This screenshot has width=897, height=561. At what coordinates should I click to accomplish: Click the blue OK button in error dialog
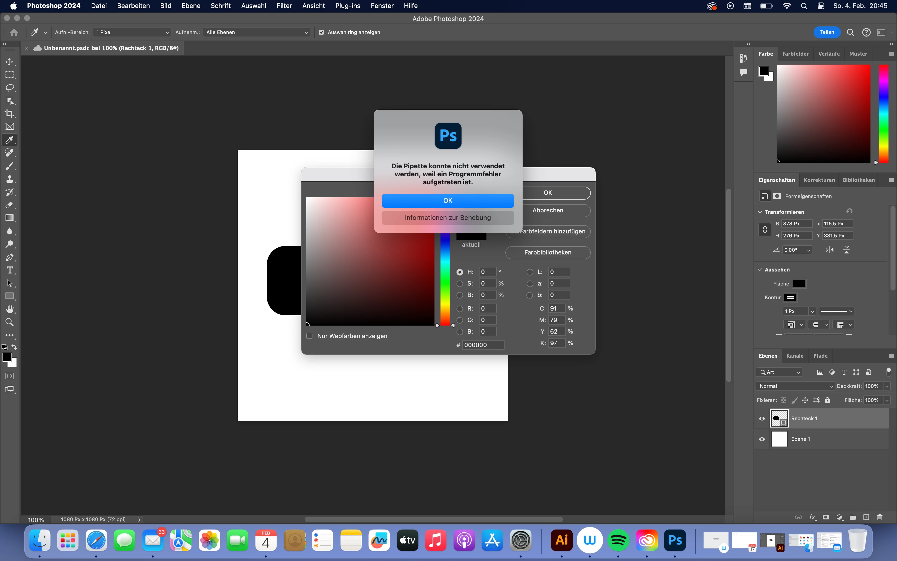(x=448, y=201)
